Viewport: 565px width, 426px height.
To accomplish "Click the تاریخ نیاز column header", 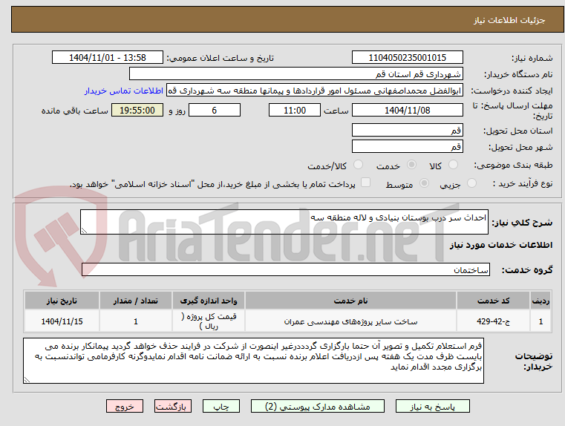I will 62,301.
